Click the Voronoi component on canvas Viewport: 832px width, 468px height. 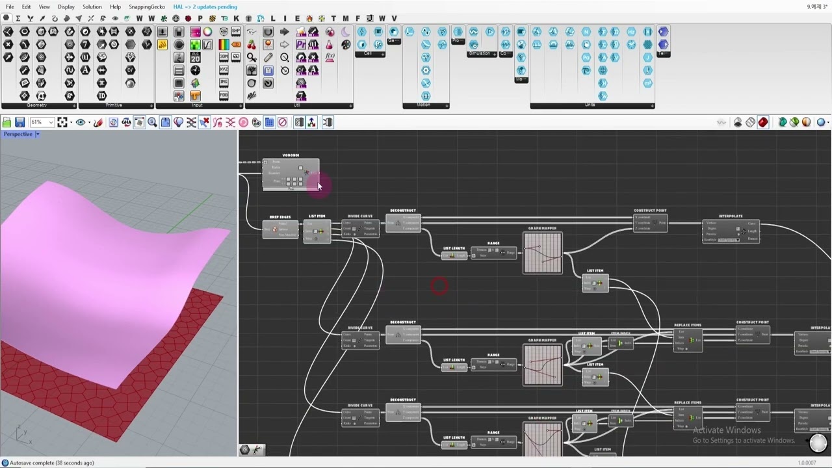[x=291, y=174]
